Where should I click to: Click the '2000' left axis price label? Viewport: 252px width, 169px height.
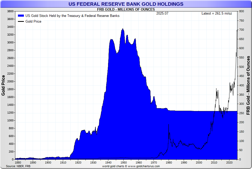pyautogui.click(x=10, y=81)
